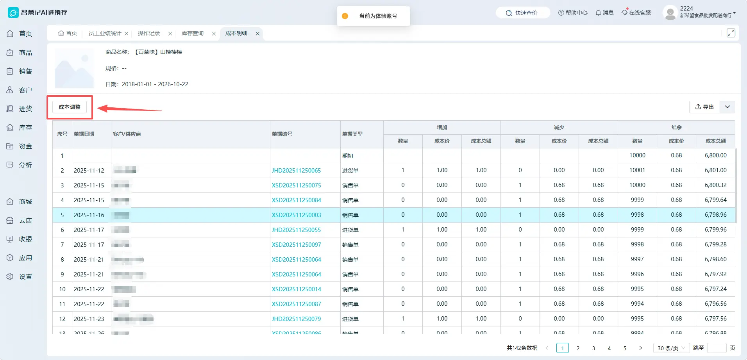Switch to the 员工业绩统计 tab
This screenshot has width=747, height=360.
click(x=105, y=33)
